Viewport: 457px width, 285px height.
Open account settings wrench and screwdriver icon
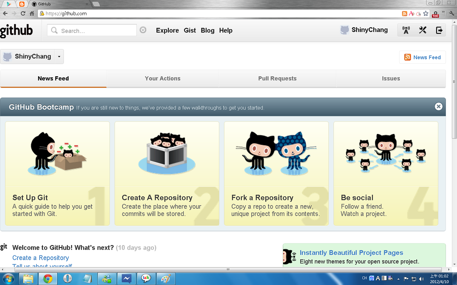point(423,30)
